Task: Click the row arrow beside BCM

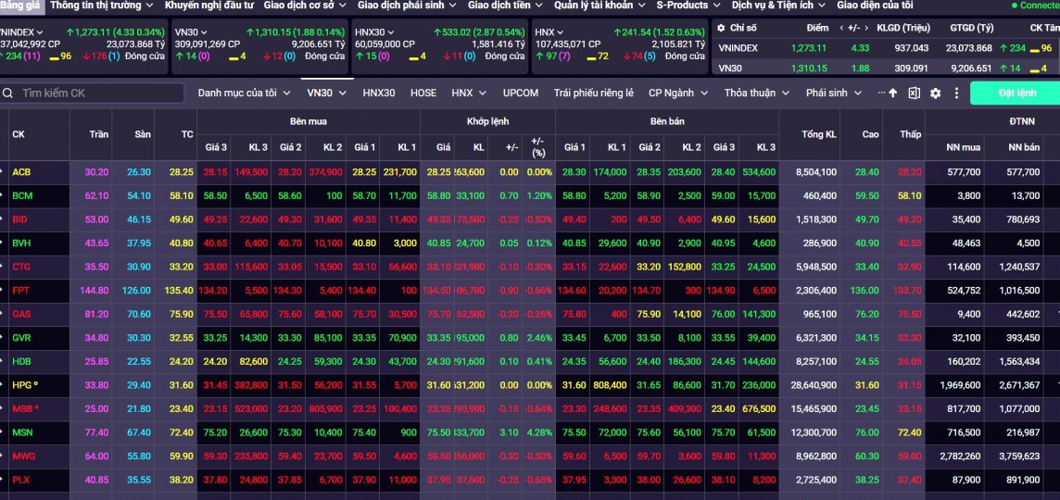Action: (3, 195)
